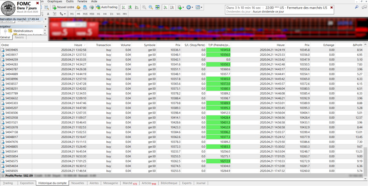The image size is (368, 186).
Task: Switch to the Exposition tab
Action: [x=27, y=183]
